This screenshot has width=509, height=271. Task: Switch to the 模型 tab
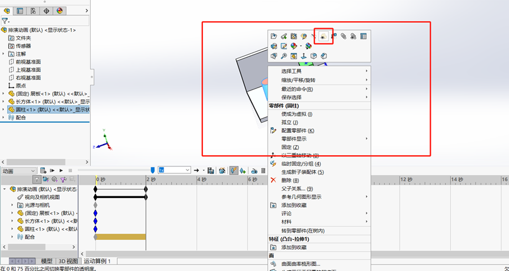(46, 261)
